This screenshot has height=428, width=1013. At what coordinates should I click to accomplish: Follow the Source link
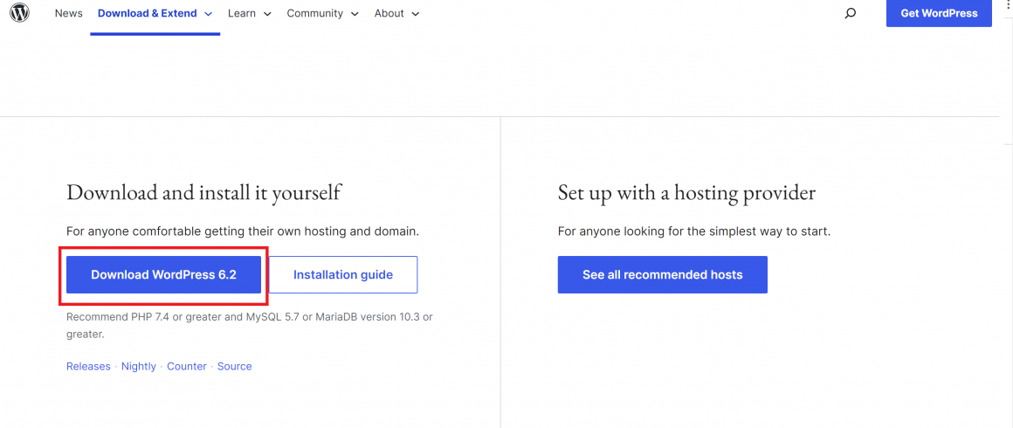tap(235, 366)
